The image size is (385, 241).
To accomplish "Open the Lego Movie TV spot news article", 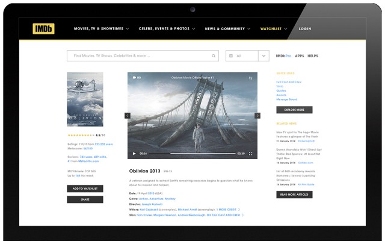I will click(297, 134).
